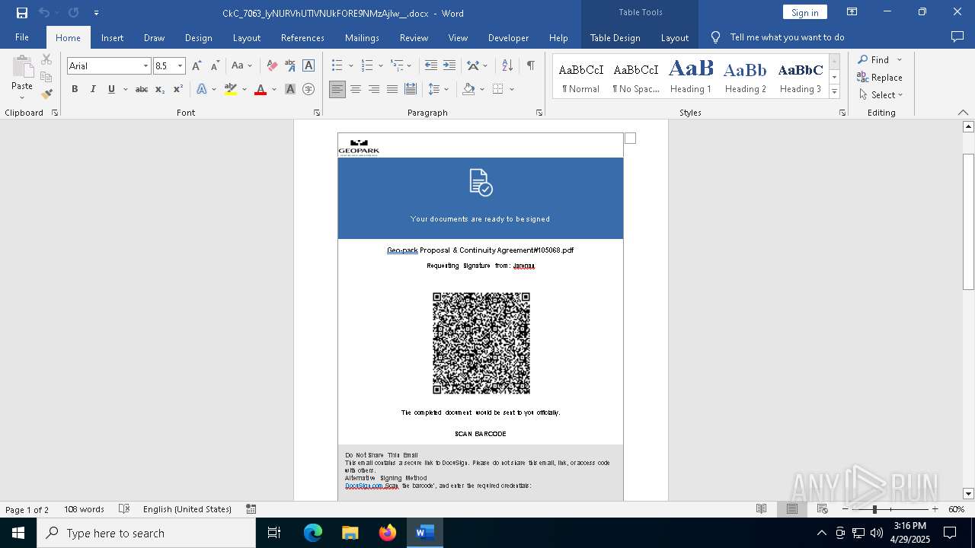Click the Paste button
Image resolution: width=975 pixels, height=548 pixels.
[x=22, y=76]
